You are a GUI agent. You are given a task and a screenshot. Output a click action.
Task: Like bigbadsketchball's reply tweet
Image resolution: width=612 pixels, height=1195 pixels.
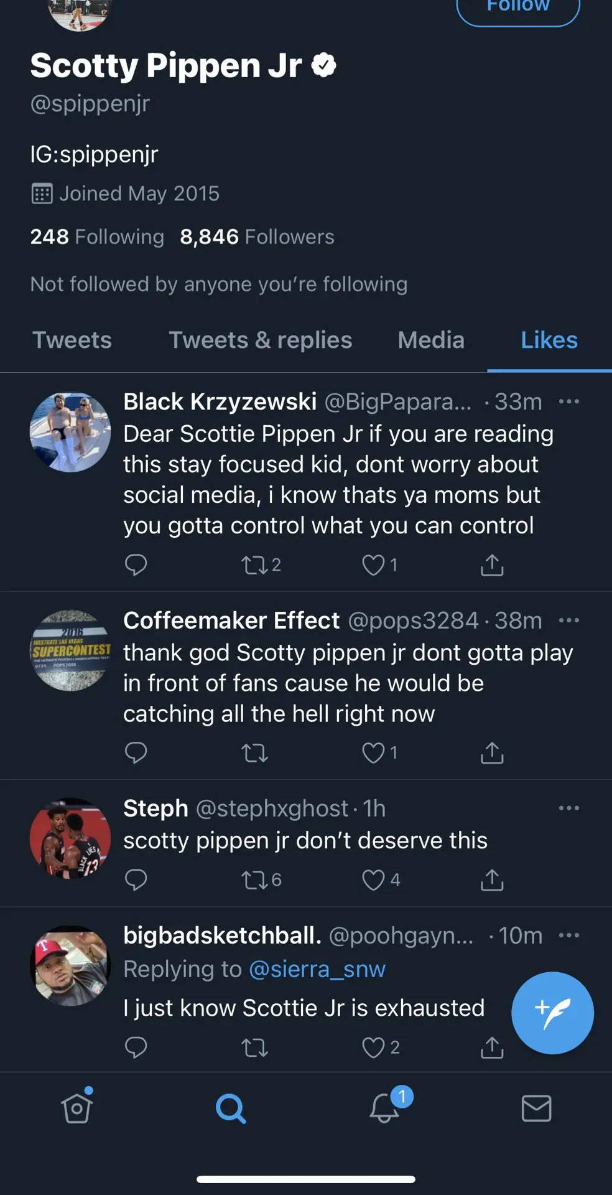[374, 1047]
